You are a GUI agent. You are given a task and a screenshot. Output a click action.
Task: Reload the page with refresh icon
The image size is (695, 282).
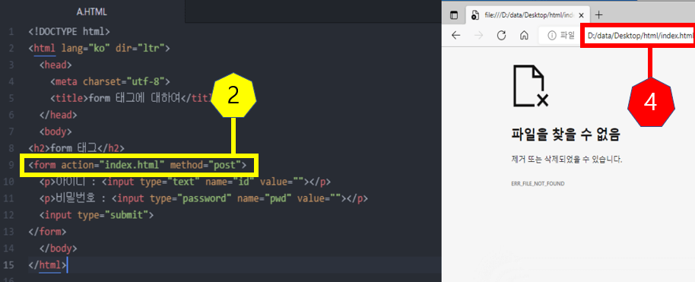click(501, 36)
